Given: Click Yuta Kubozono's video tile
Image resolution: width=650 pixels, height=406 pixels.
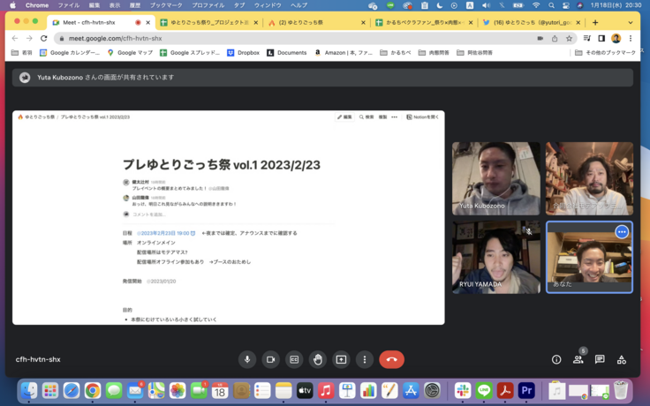Looking at the screenshot, I should (495, 178).
